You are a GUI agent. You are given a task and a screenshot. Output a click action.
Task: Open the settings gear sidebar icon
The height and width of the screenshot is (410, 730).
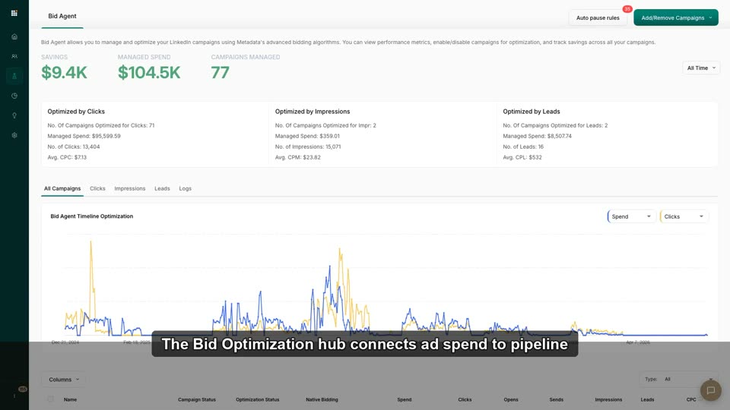coord(14,135)
